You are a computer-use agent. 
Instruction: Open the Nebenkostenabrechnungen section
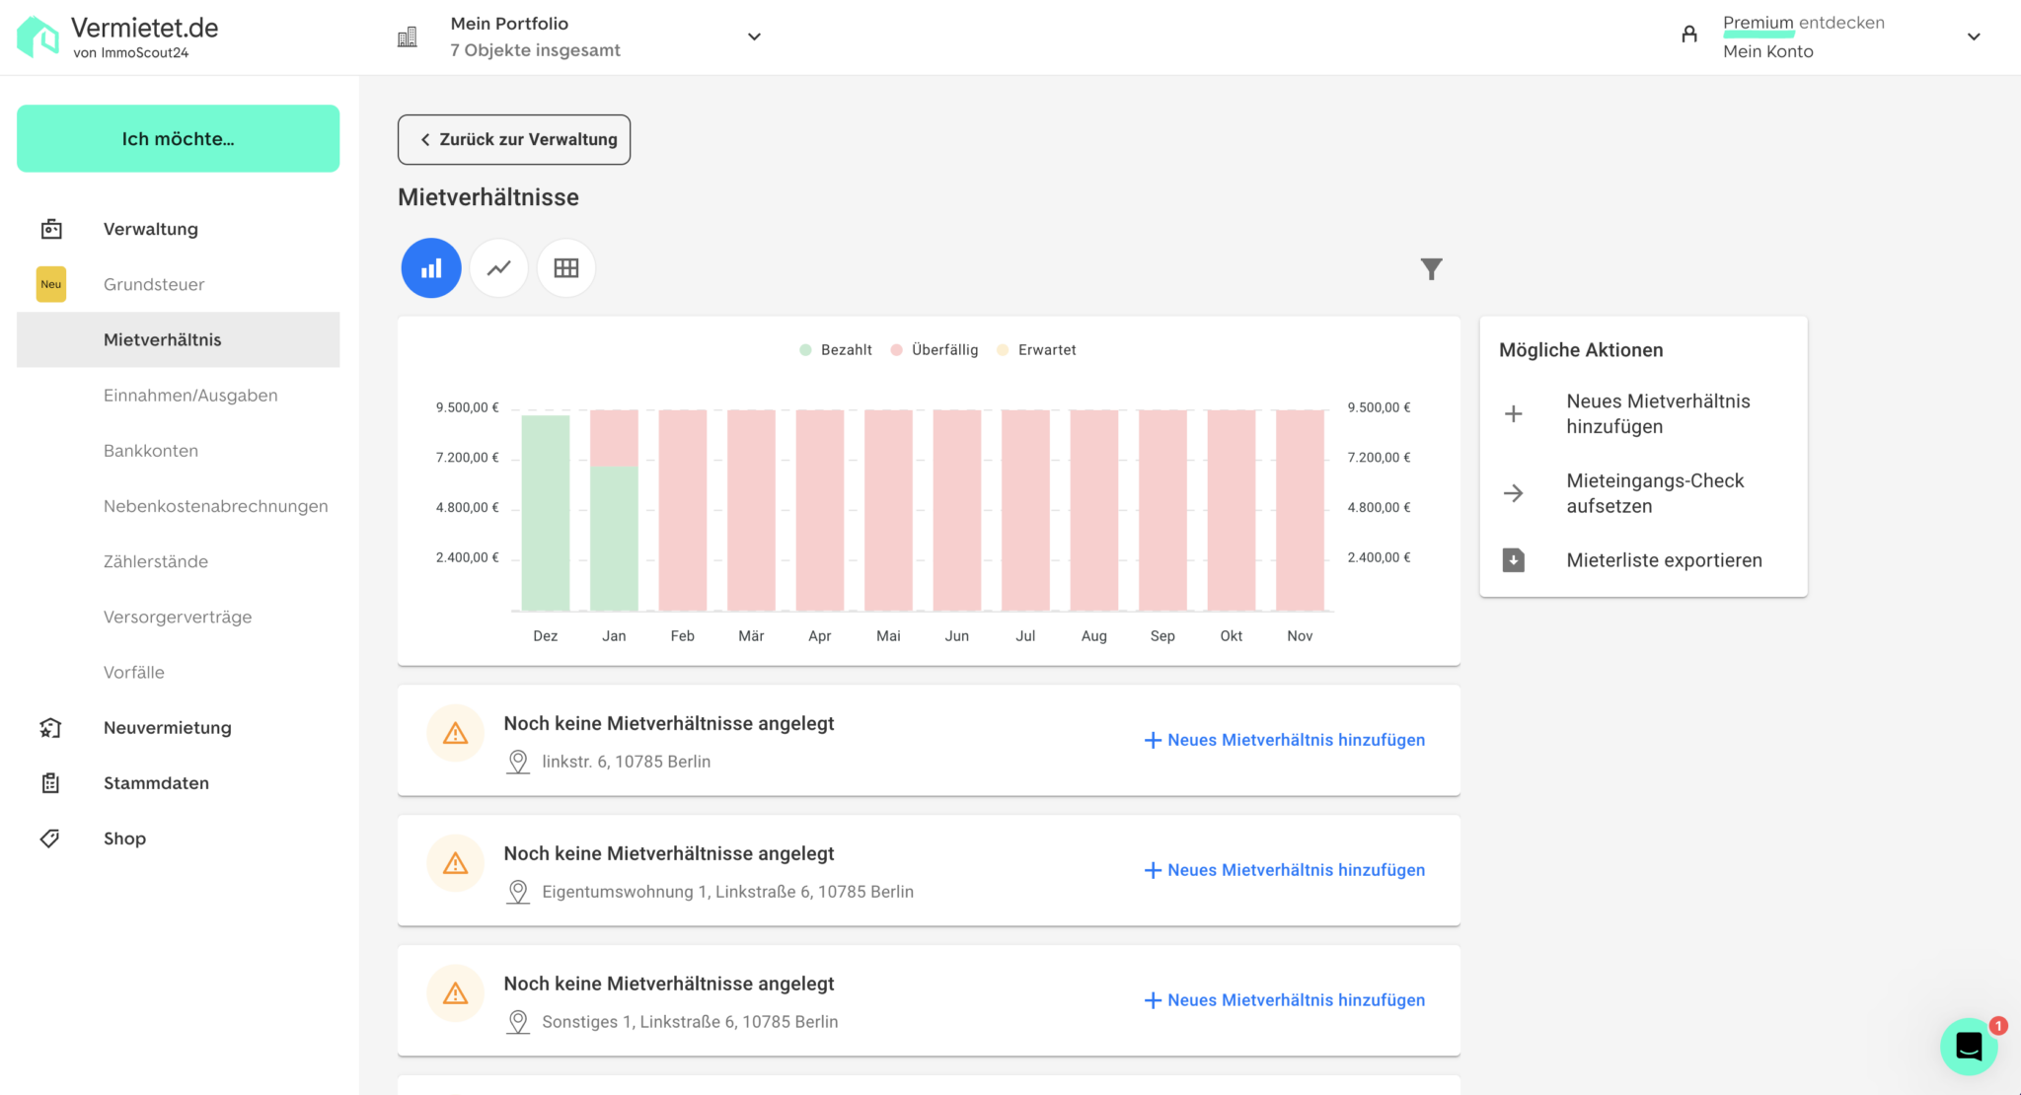[x=215, y=505]
